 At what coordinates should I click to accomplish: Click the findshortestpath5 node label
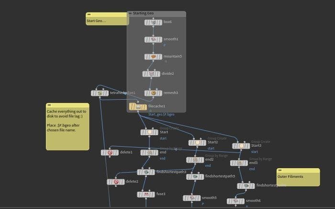coord(220,176)
